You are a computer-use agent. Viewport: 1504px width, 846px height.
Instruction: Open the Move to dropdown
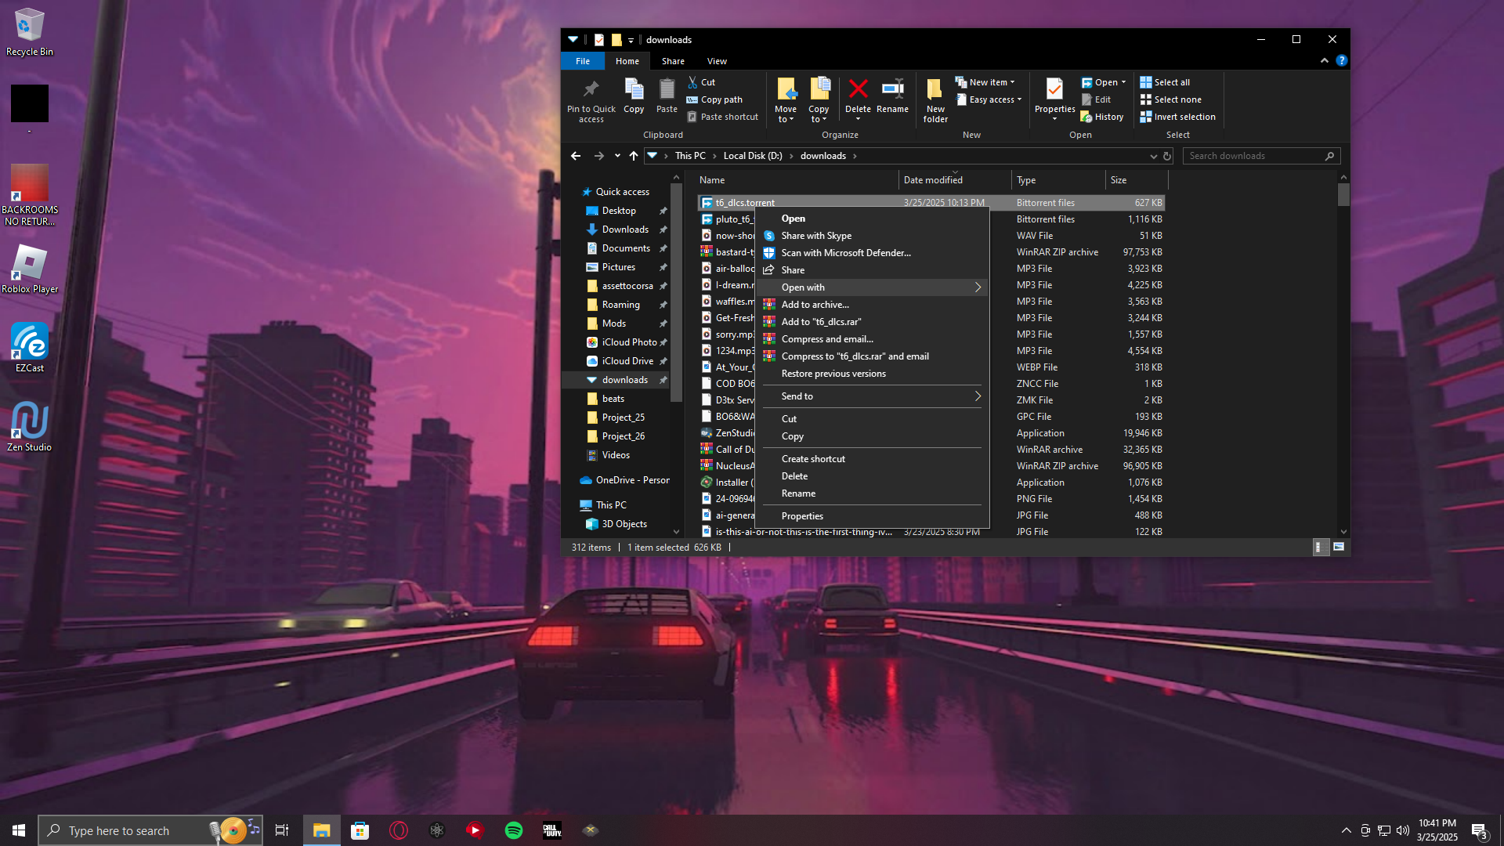(x=785, y=114)
